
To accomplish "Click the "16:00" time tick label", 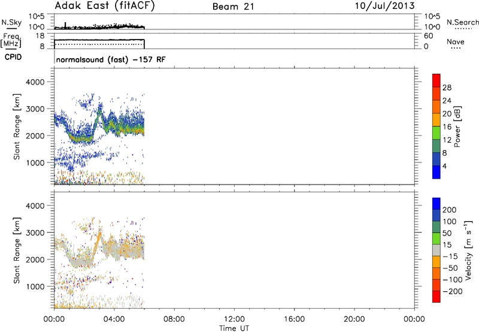I will click(294, 319).
